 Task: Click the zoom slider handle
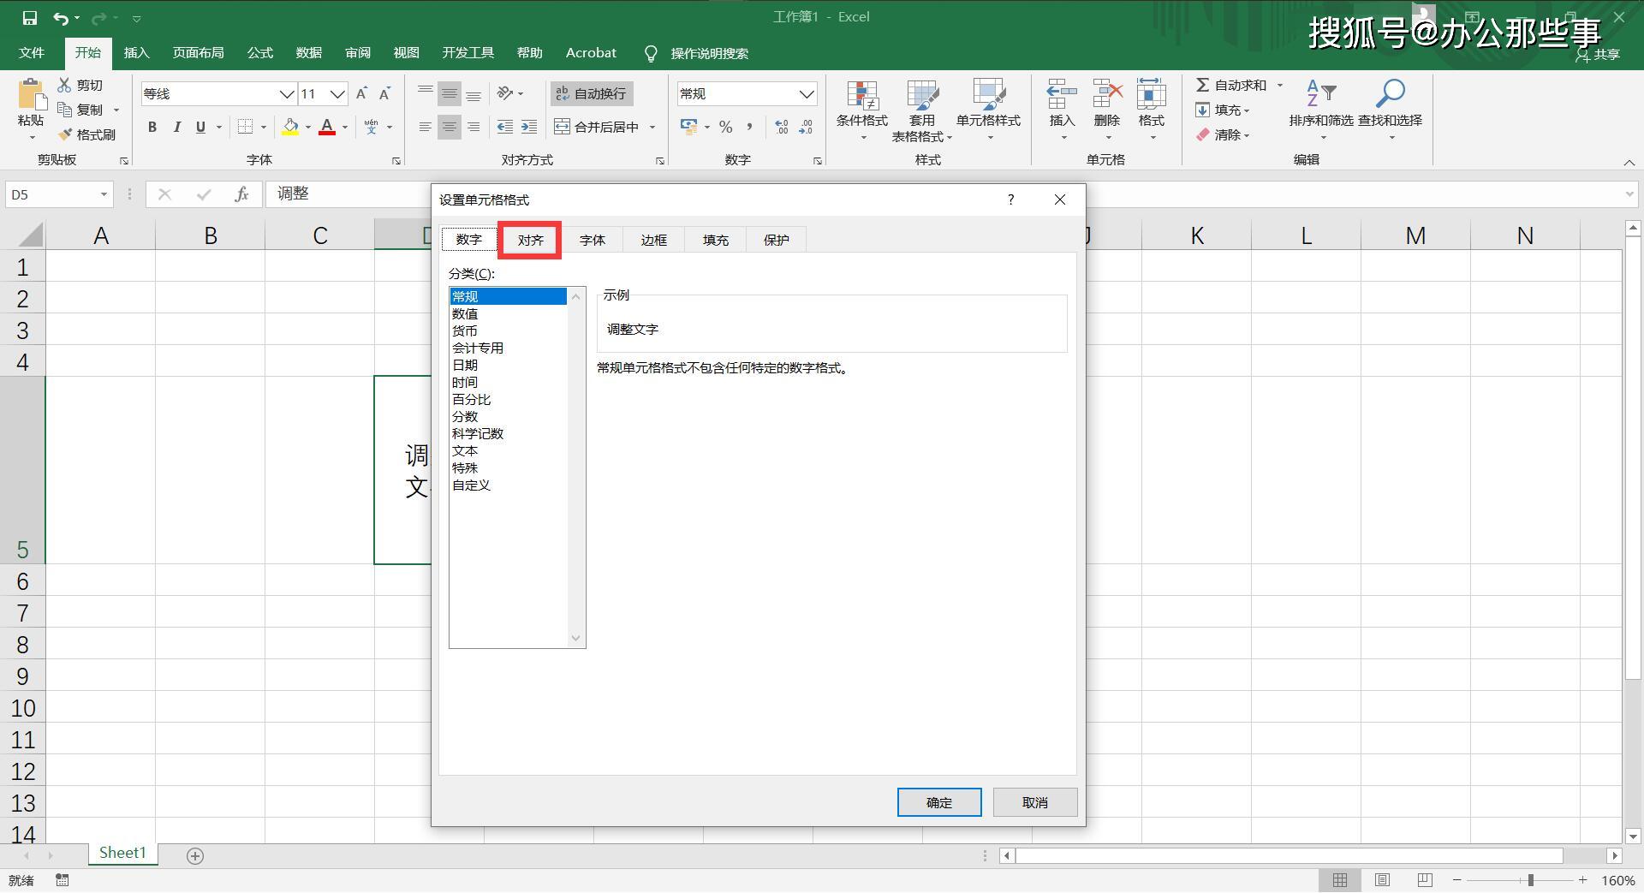1531,880
